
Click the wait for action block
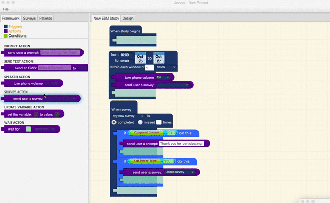point(30,129)
